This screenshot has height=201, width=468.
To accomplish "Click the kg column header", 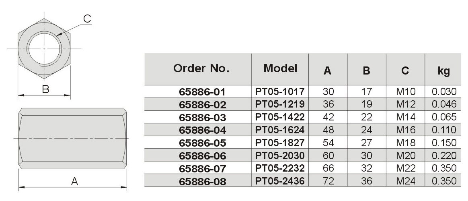I will click(x=443, y=71).
